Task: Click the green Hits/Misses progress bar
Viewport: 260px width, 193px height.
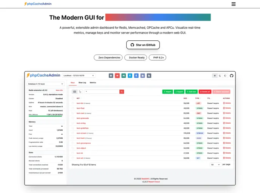Action: tap(45, 116)
